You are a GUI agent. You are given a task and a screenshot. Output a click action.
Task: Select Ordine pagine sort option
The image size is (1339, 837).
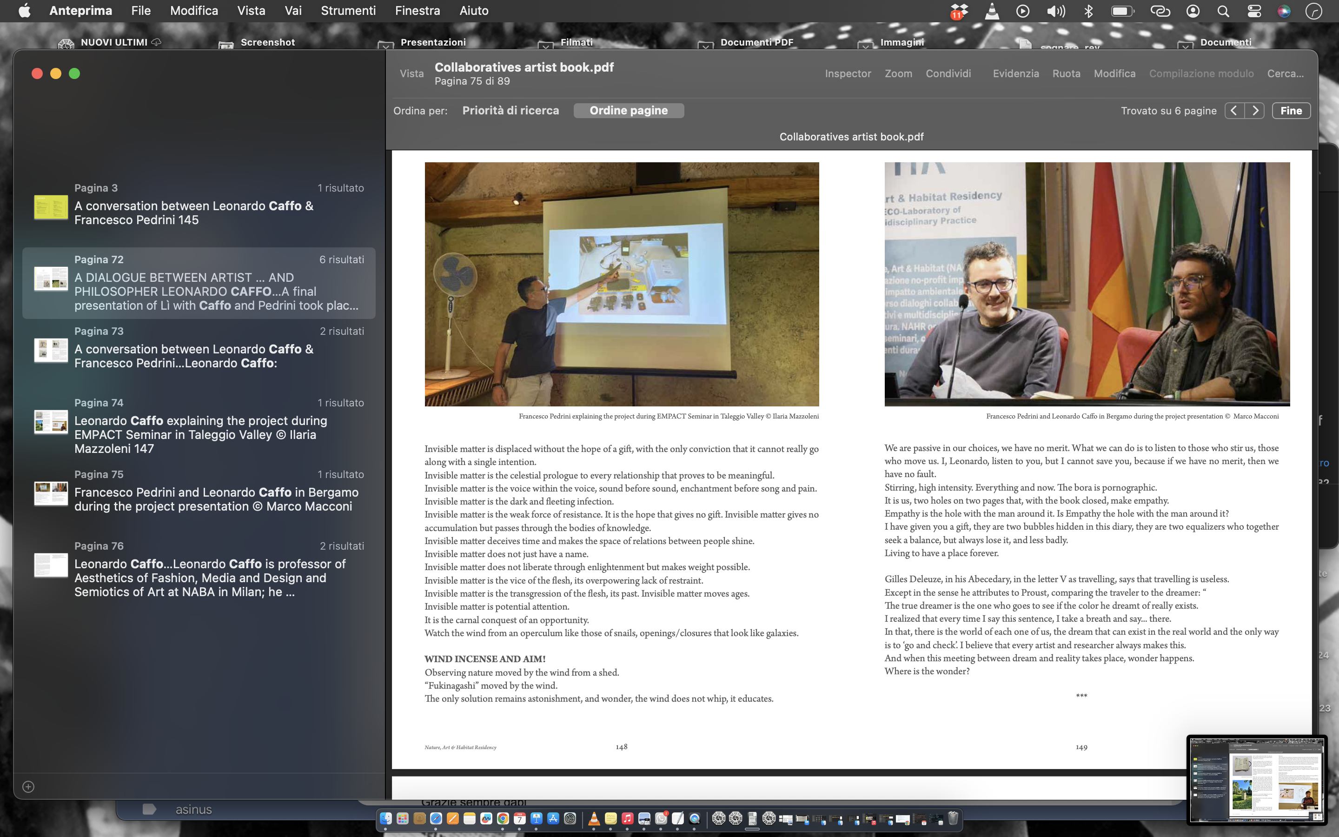[x=629, y=111]
